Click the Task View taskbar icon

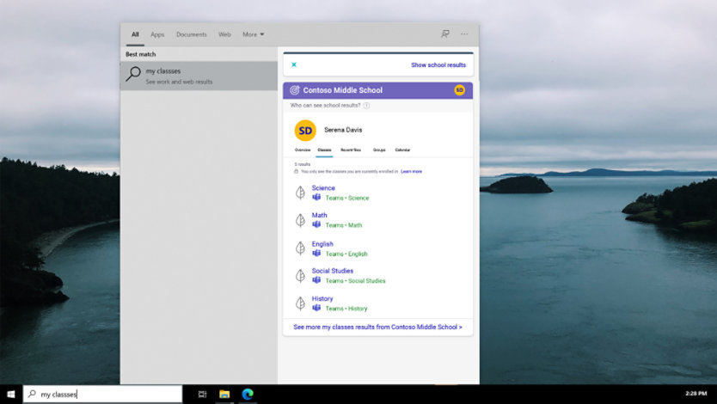click(202, 394)
